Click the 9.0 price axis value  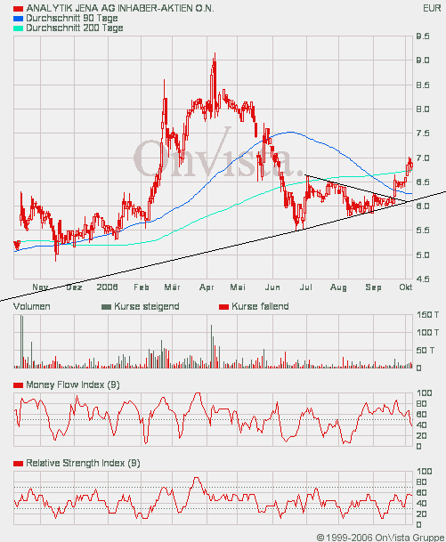(423, 61)
